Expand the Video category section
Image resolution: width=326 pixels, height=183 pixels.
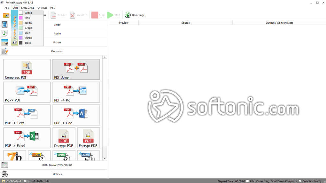point(57,25)
